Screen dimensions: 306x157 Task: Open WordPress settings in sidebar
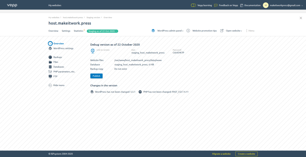(x=63, y=48)
